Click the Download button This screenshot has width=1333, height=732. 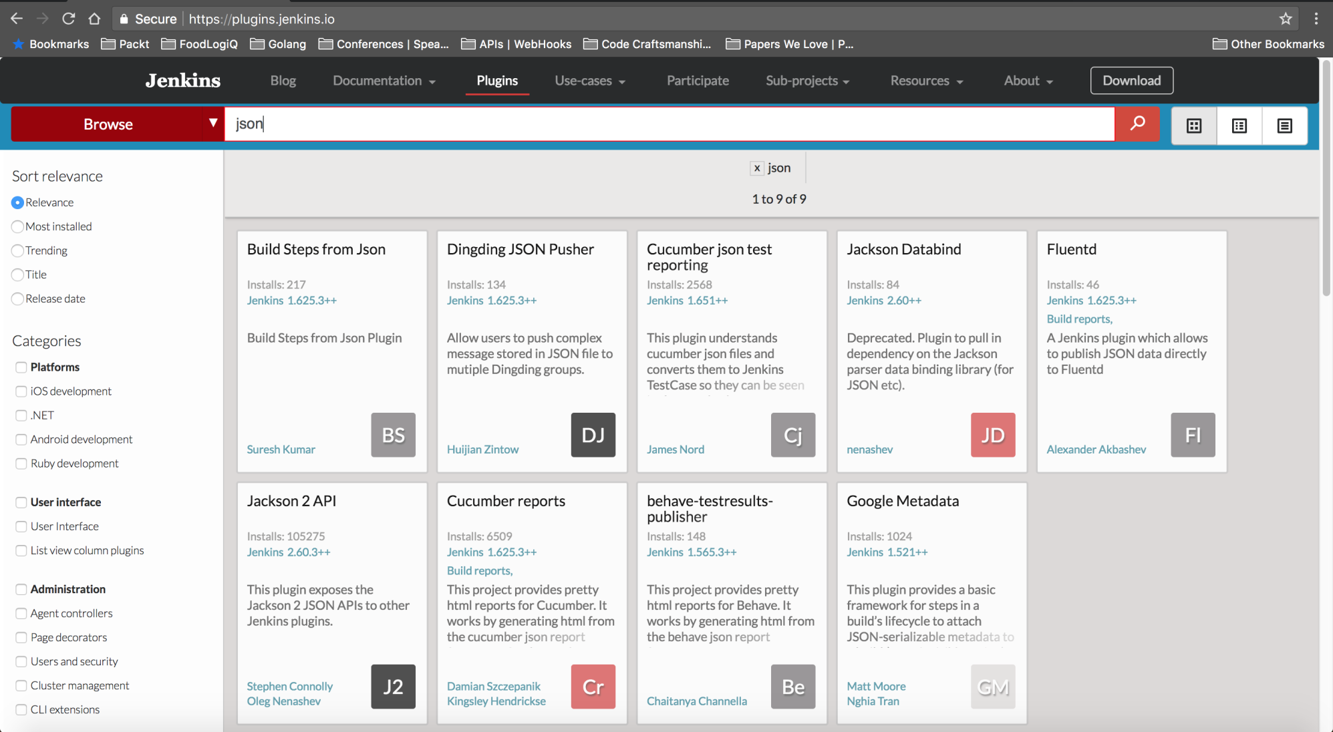(x=1132, y=81)
